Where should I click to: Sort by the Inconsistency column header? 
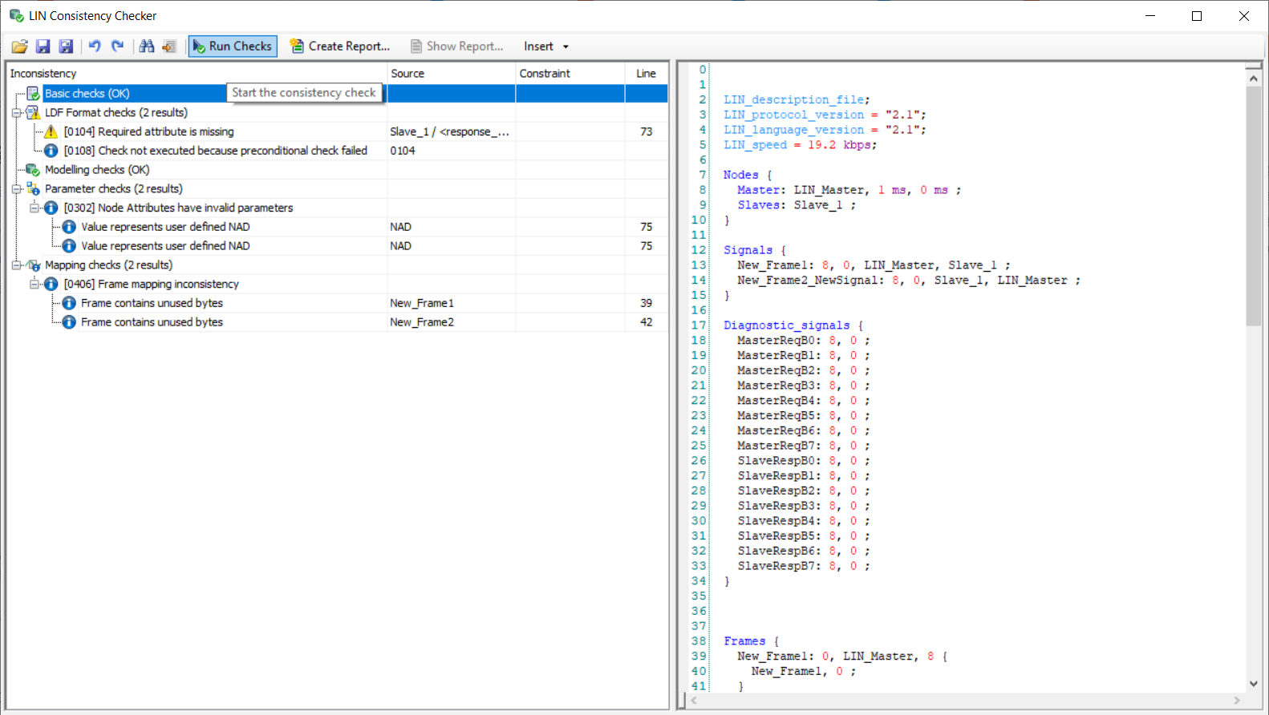197,73
